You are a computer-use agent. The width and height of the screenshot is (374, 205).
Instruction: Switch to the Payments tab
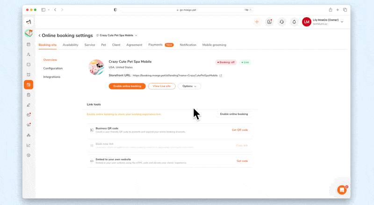(155, 45)
